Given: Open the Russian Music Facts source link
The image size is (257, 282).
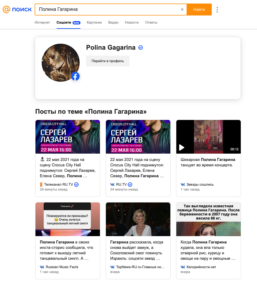Looking at the screenshot, I should pyautogui.click(x=62, y=267).
